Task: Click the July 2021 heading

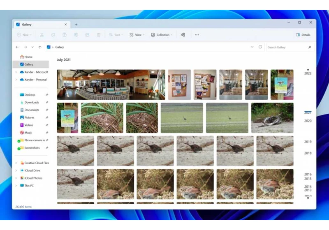Action: pyautogui.click(x=64, y=60)
